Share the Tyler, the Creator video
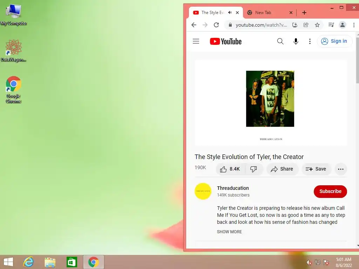The height and width of the screenshot is (269, 359). pyautogui.click(x=282, y=169)
